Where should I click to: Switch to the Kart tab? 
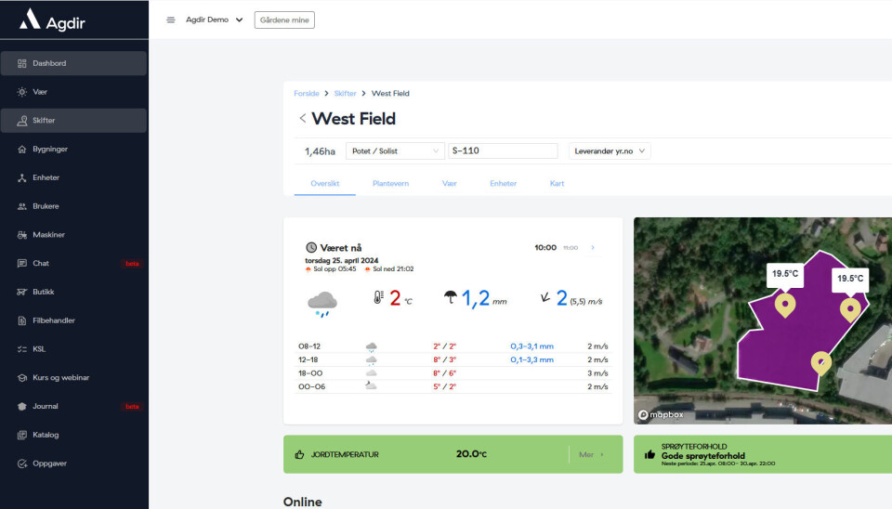[557, 184]
